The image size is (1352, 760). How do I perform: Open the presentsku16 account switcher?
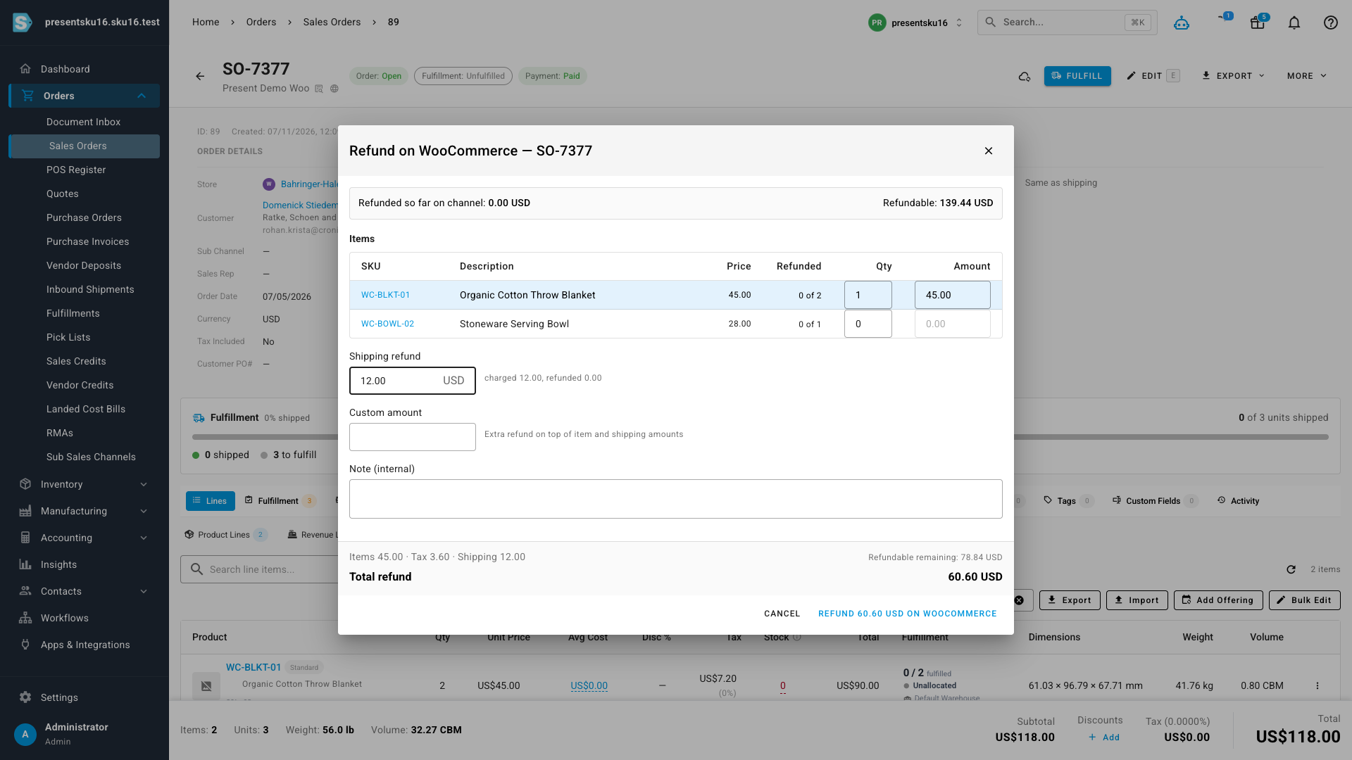click(915, 23)
